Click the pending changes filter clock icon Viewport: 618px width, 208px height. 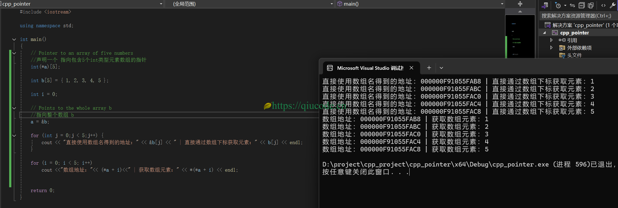tap(558, 5)
